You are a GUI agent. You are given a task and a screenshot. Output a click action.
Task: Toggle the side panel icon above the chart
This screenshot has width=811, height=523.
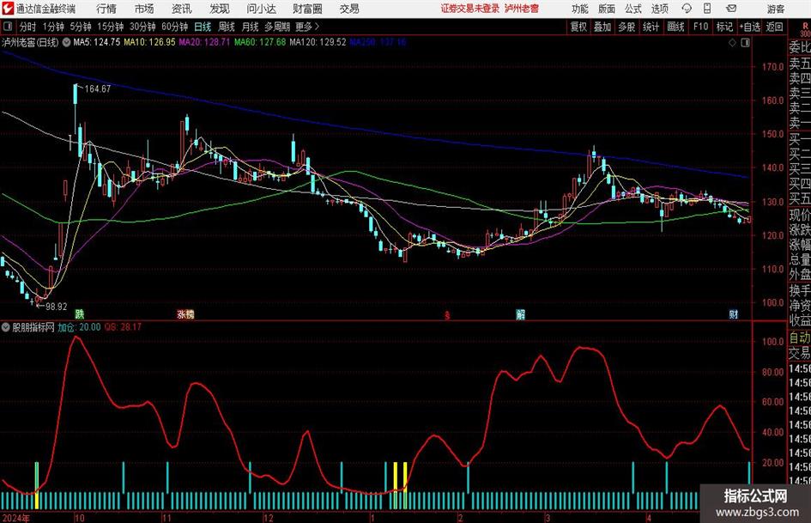(745, 43)
